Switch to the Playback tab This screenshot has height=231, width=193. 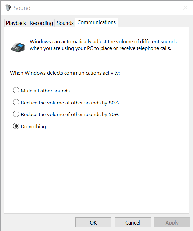pyautogui.click(x=16, y=23)
